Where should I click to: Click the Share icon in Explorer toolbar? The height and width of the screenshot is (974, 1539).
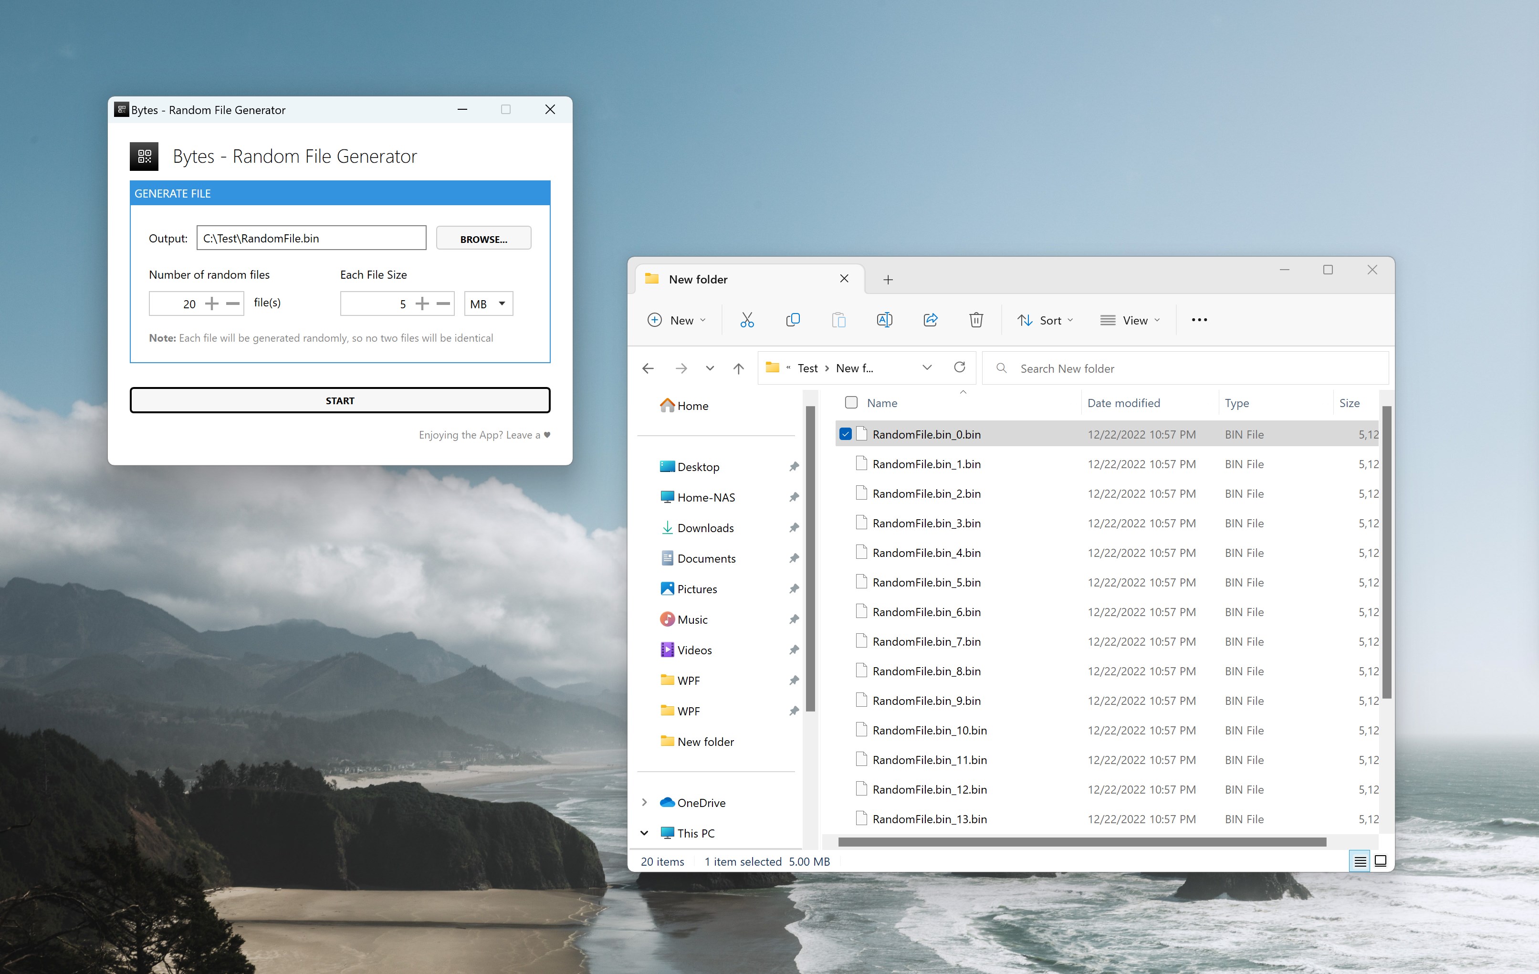click(930, 320)
